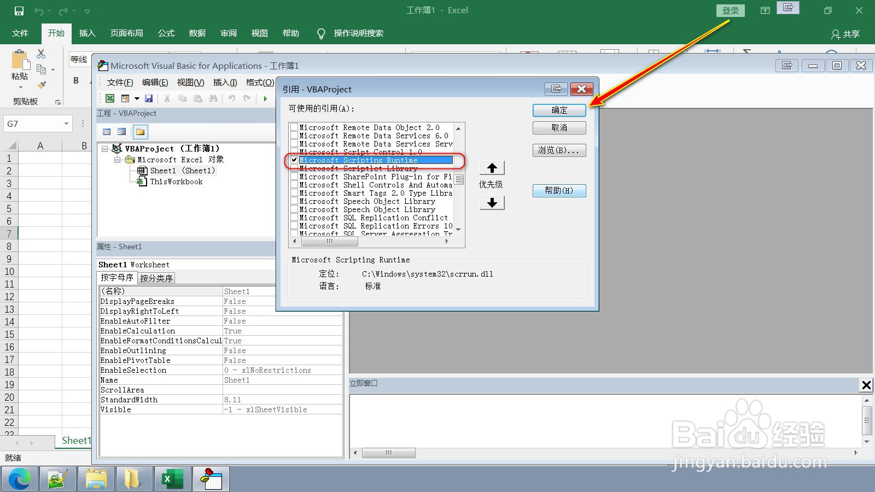
Task: Open the Excel copy dropdown arrow
Action: coord(53,69)
